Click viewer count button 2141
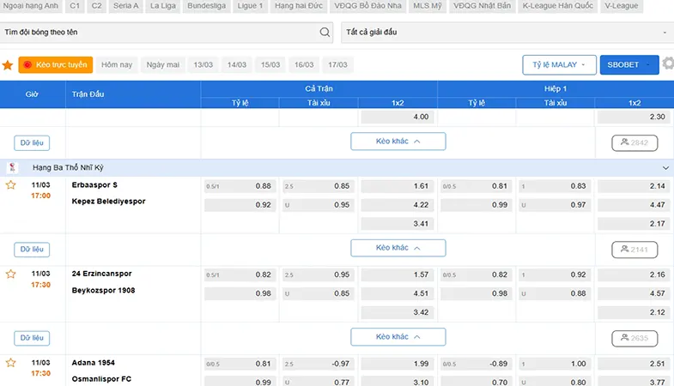 click(635, 250)
